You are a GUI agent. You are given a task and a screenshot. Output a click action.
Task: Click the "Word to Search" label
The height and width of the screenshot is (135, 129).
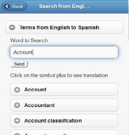click(29, 40)
